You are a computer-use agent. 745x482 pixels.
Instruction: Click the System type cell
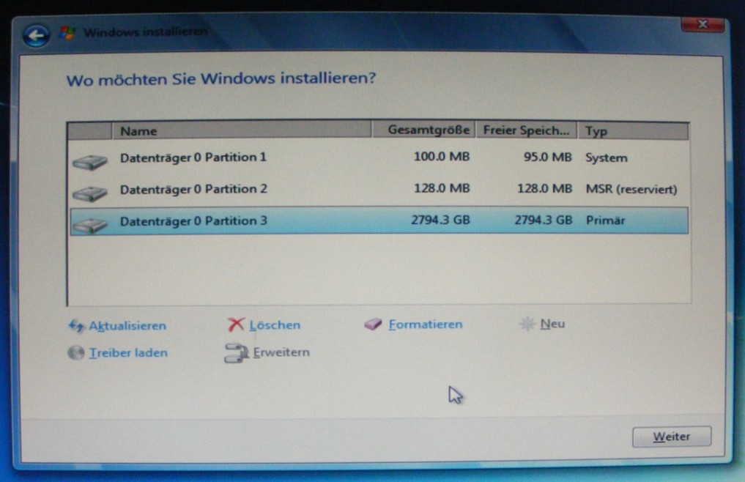point(607,157)
